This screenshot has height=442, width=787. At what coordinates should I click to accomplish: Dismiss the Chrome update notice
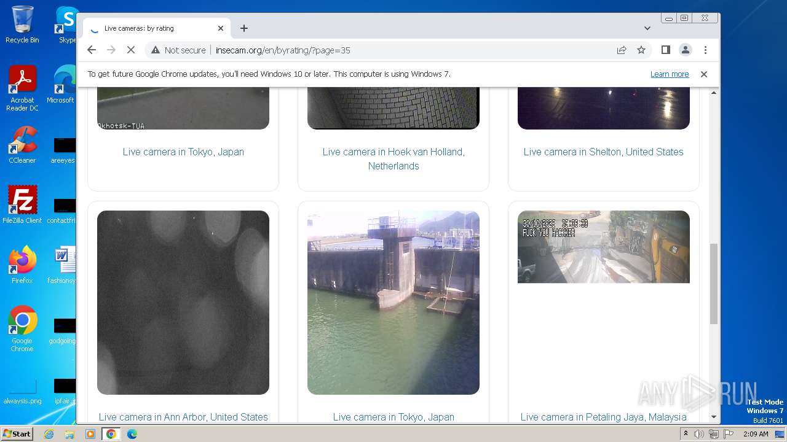[x=704, y=74]
